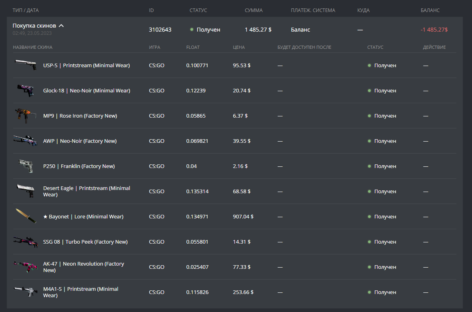Click the price 68.58 $
472x312 pixels.
pyautogui.click(x=242, y=192)
